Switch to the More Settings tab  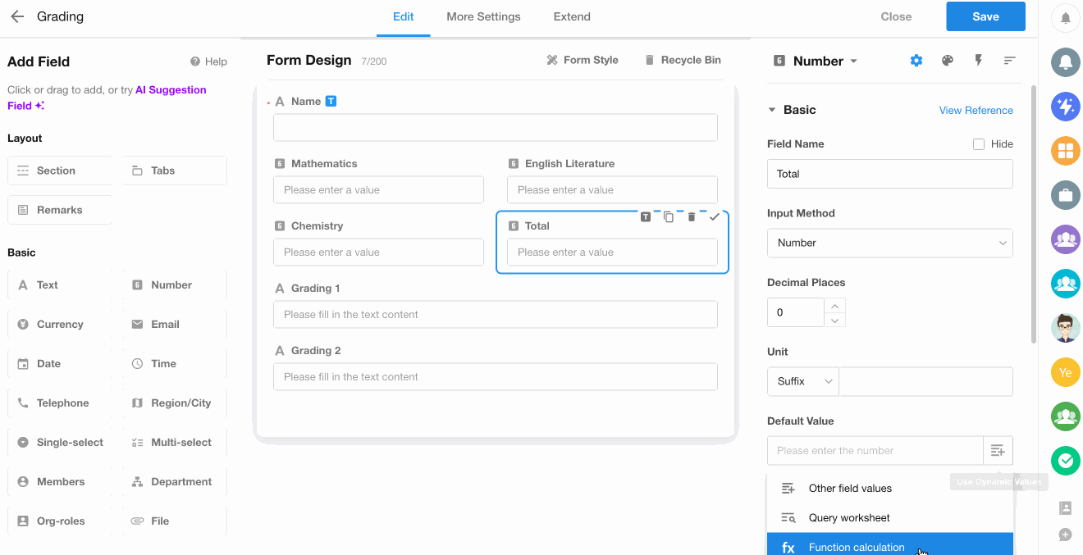tap(483, 16)
